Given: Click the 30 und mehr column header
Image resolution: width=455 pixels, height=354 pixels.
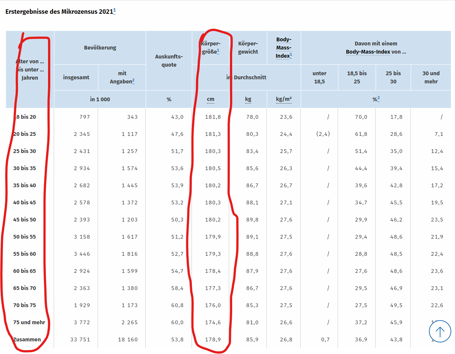Looking at the screenshot, I should pos(431,77).
